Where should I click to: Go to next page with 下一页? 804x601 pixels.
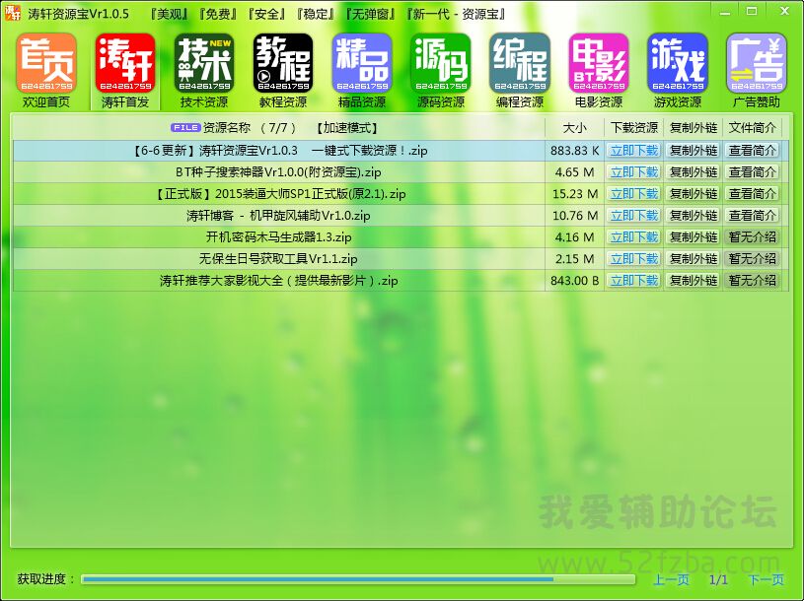(x=767, y=579)
